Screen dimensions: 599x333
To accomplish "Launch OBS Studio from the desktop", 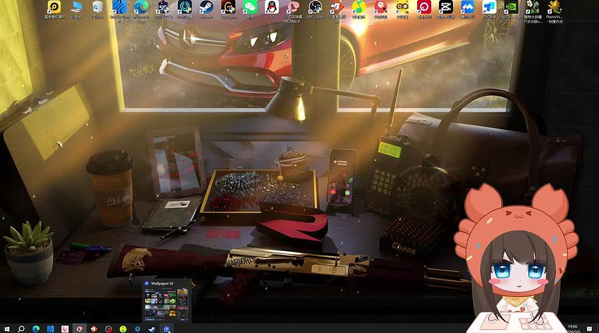I will pyautogui.click(x=315, y=7).
